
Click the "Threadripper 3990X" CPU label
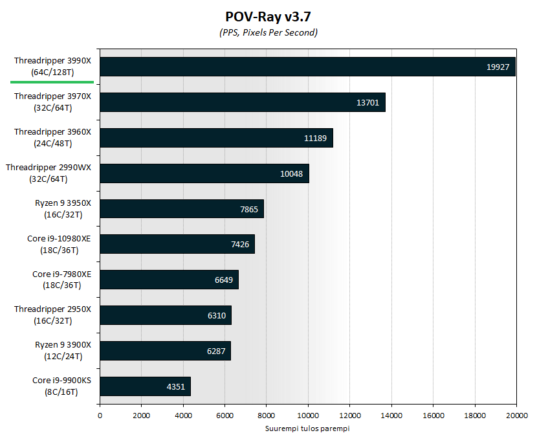53,67
